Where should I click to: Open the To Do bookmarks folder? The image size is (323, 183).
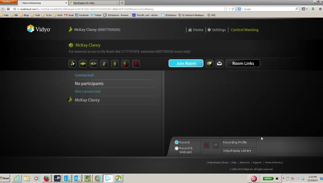pos(47,15)
